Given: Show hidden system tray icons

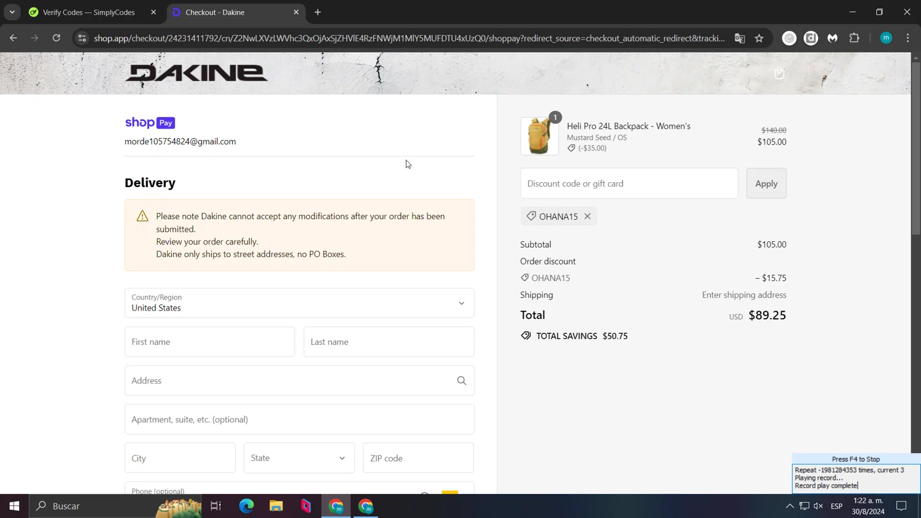Looking at the screenshot, I should 790,506.
